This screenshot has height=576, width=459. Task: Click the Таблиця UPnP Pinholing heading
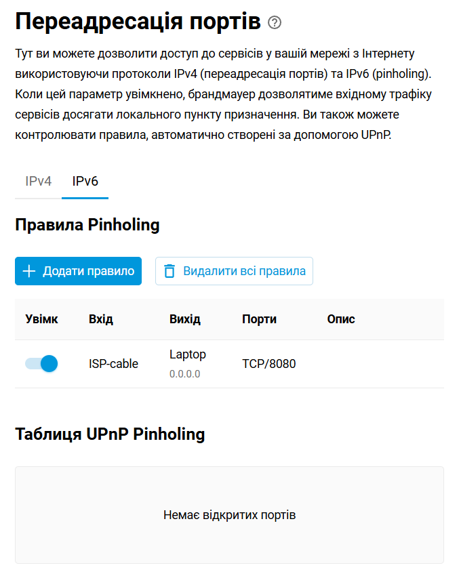coord(110,434)
